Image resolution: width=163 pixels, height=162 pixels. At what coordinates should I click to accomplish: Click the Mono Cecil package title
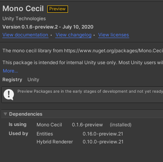[23, 9]
